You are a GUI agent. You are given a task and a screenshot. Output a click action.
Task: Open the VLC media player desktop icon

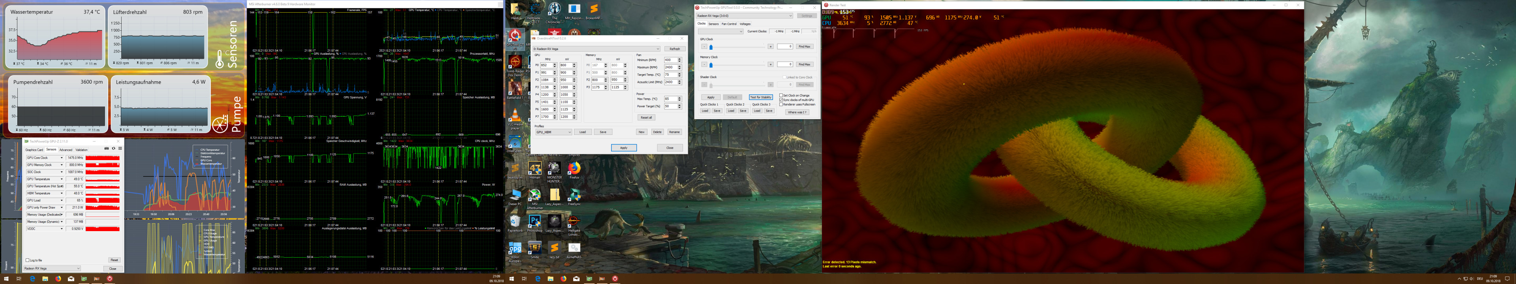[x=515, y=120]
